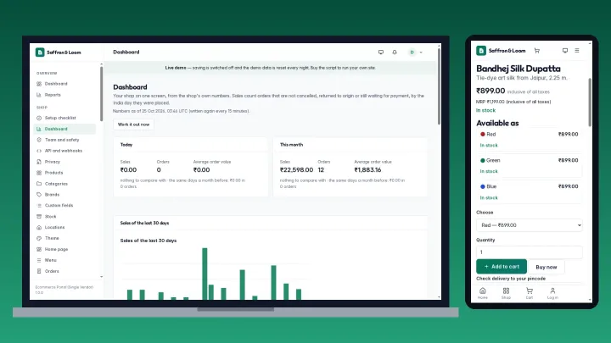
Task: Click the laptop page vertical scrollbar
Action: pyautogui.click(x=440, y=86)
